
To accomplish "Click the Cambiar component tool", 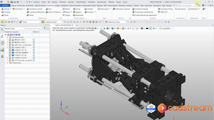I will pyautogui.click(x=6, y=12).
